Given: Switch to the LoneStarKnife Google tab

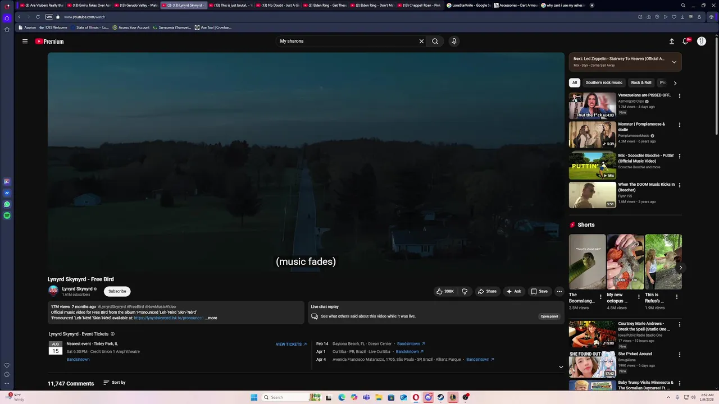Looking at the screenshot, I should 468,5.
